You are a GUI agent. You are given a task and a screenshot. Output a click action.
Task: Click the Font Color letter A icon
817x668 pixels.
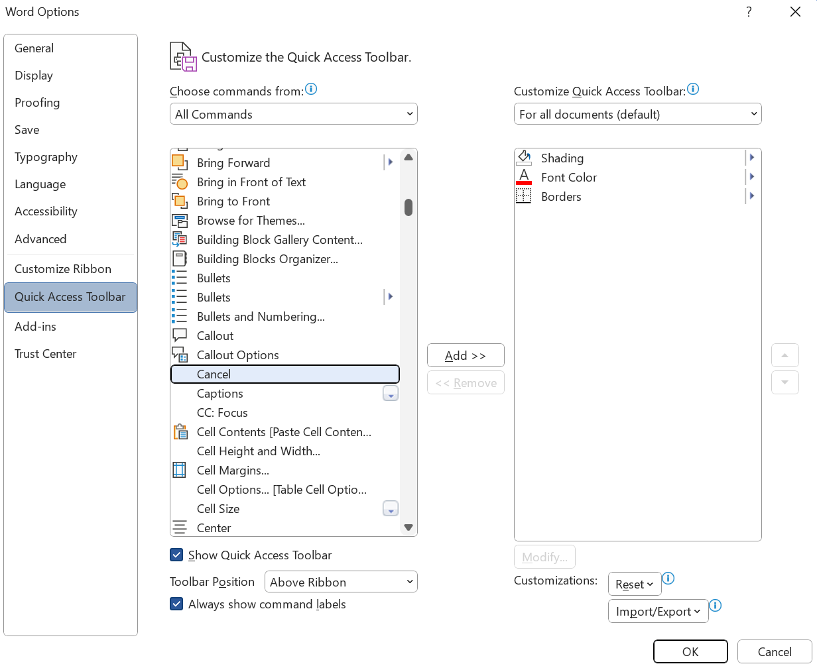click(x=524, y=177)
